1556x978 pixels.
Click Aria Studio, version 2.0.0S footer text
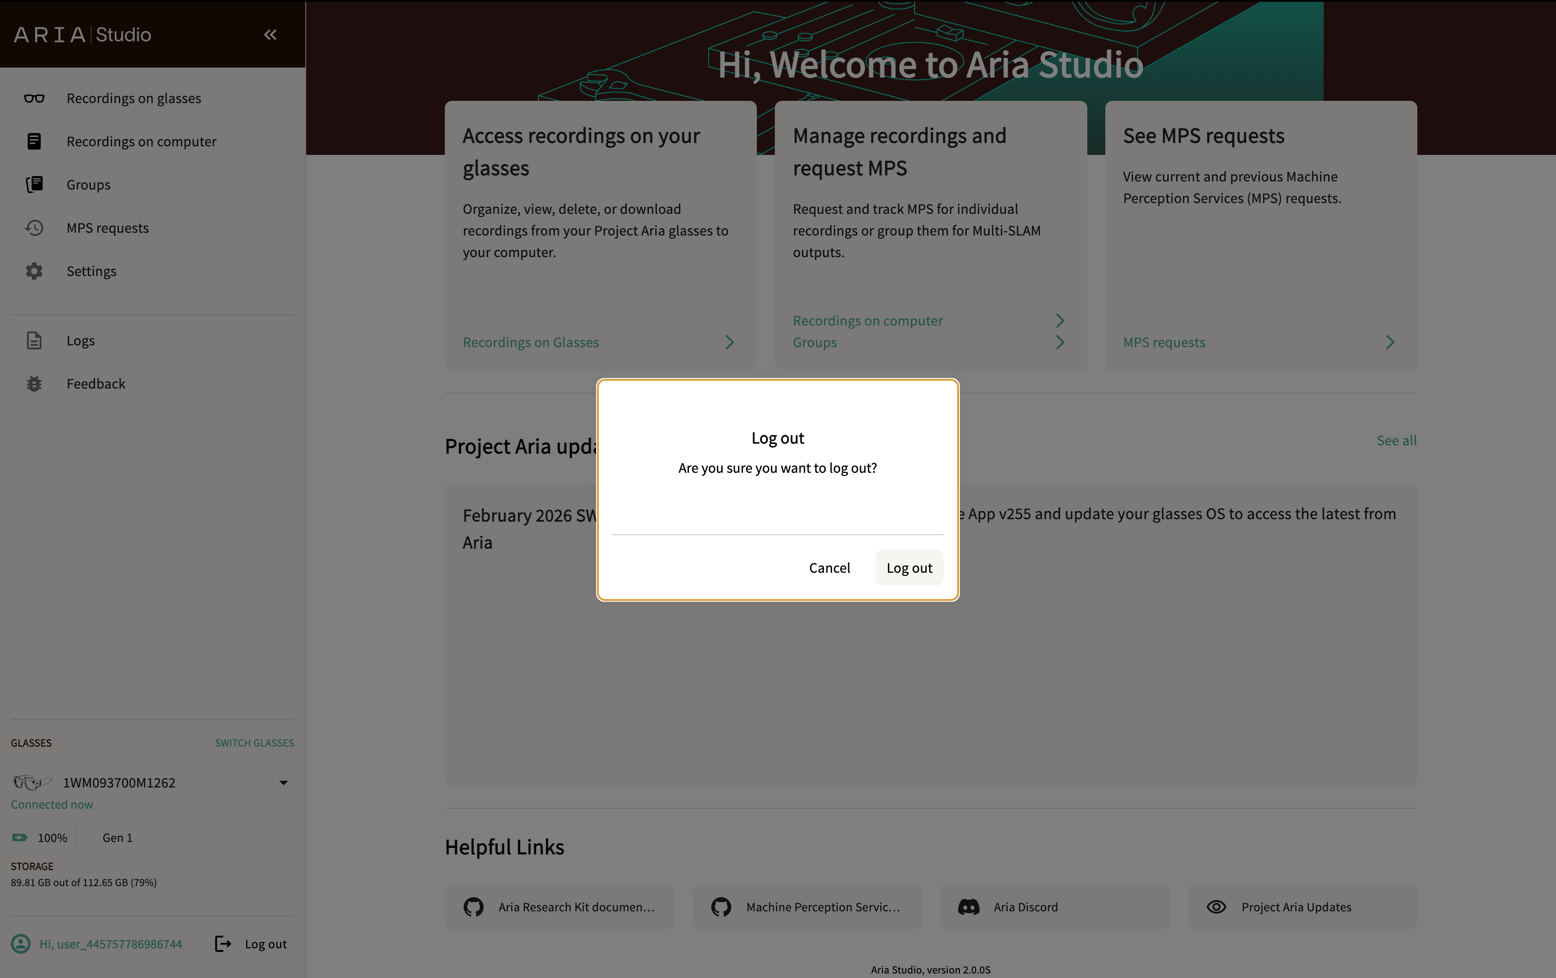click(931, 969)
